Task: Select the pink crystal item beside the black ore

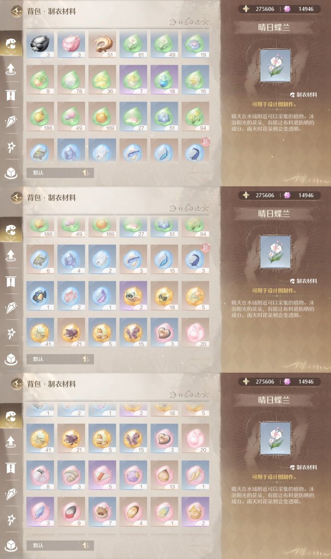Action: (71, 44)
